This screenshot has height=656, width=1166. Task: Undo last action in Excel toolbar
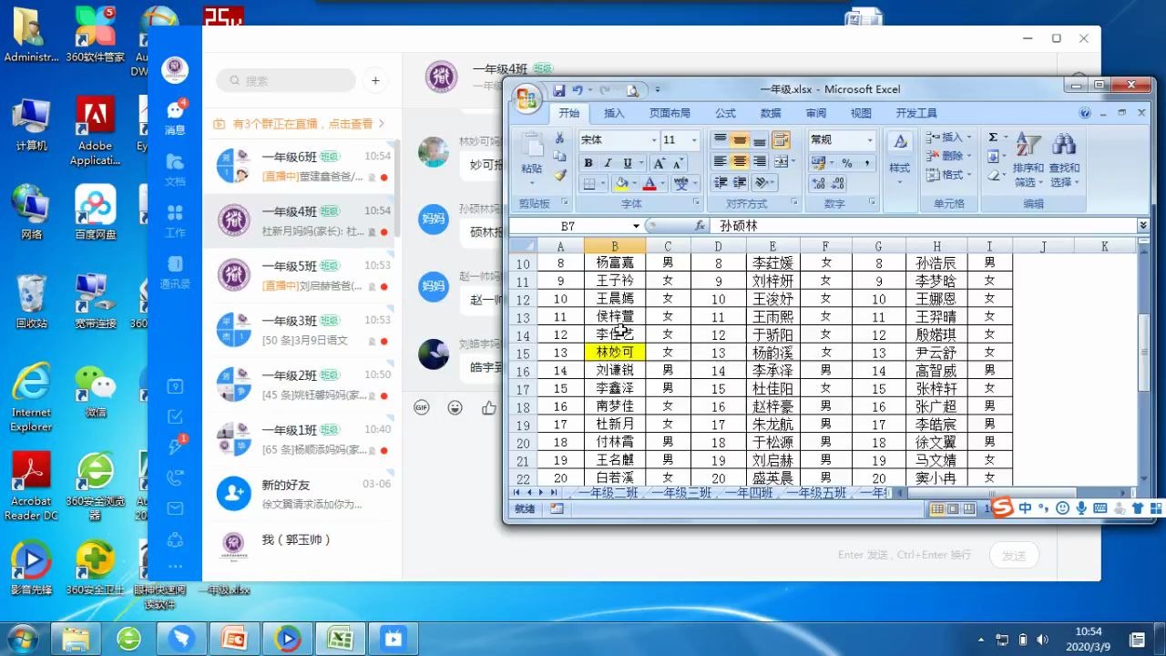point(578,90)
